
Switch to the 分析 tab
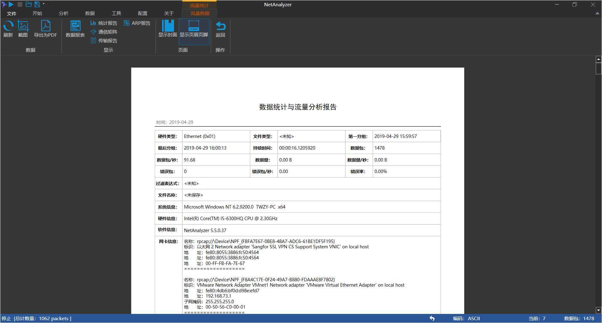pos(63,13)
